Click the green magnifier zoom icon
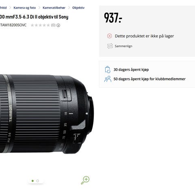Screen dimensions: 195x195 click(85, 180)
